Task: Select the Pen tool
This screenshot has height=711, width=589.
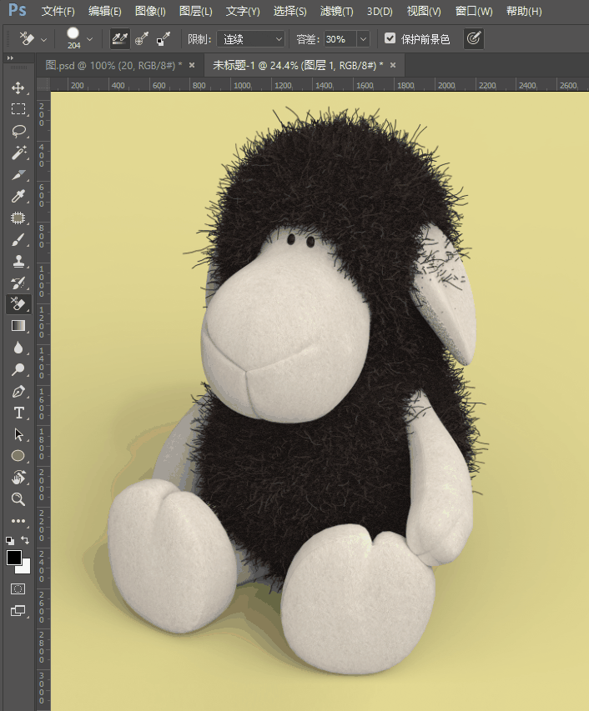Action: 18,391
